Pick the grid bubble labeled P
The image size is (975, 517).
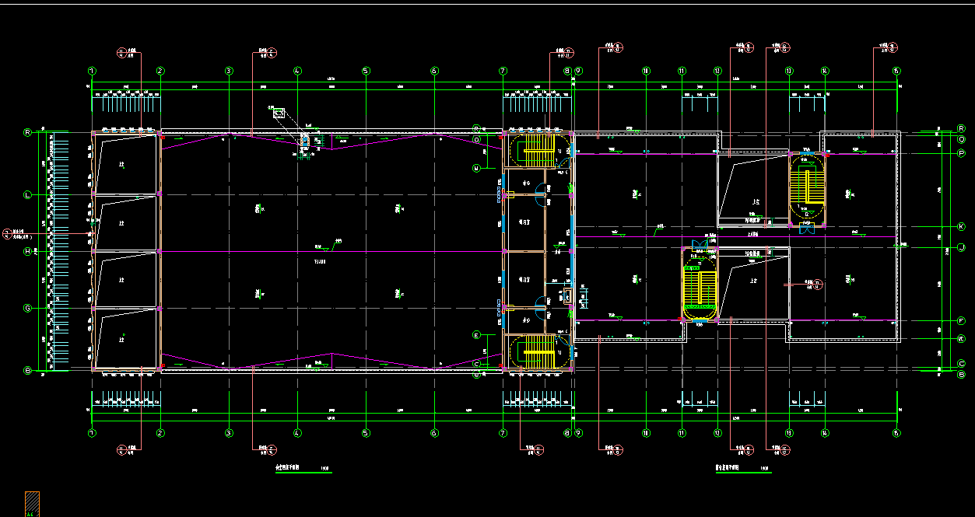coord(961,154)
